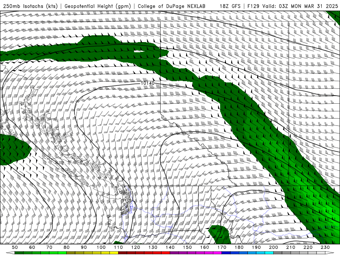The width and height of the screenshot is (340, 255).
Task: Click the 220 value on the color scale
Action: [x=308, y=247]
